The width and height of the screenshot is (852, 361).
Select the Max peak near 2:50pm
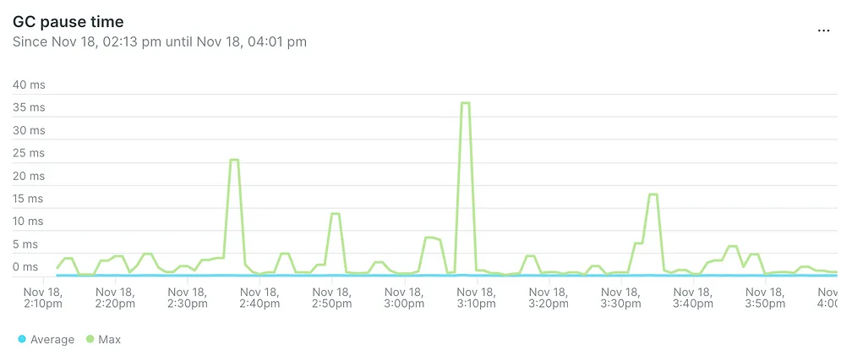click(335, 214)
